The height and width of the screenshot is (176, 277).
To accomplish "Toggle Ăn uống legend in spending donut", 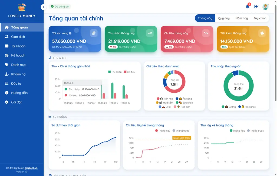I will click(184, 99).
